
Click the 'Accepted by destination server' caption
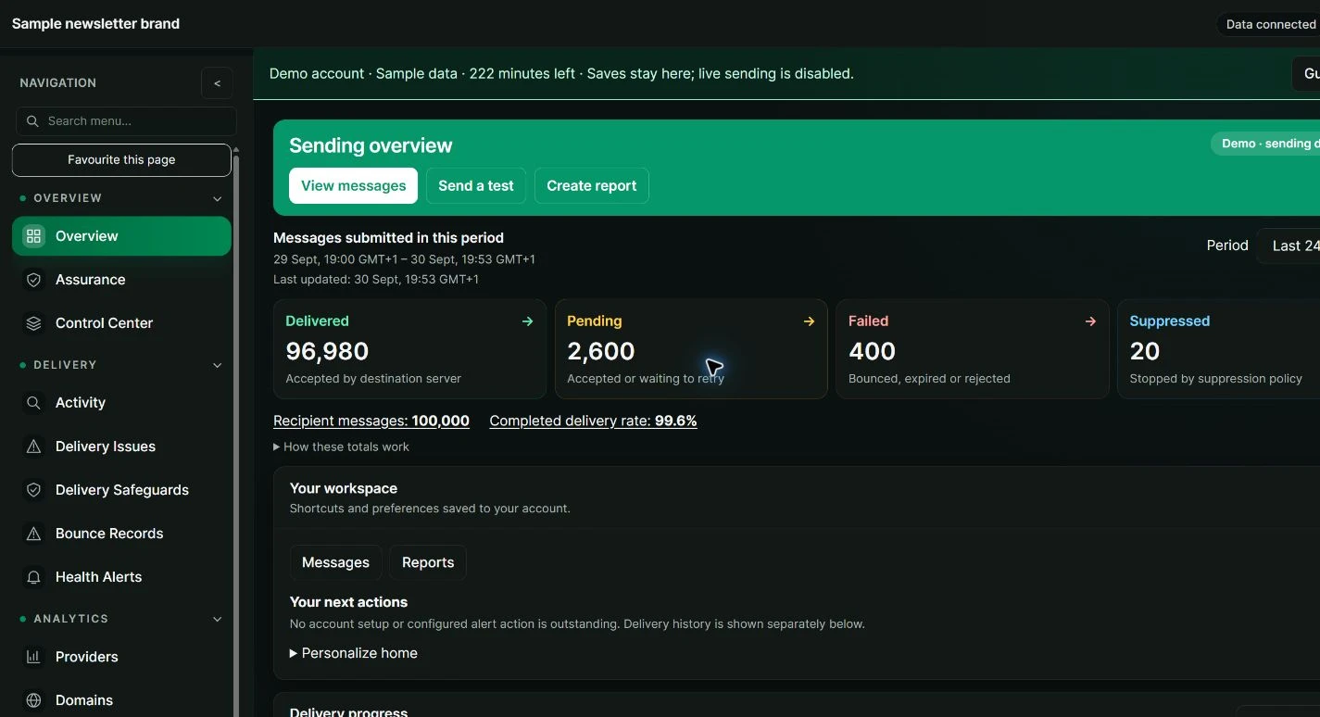pyautogui.click(x=373, y=378)
